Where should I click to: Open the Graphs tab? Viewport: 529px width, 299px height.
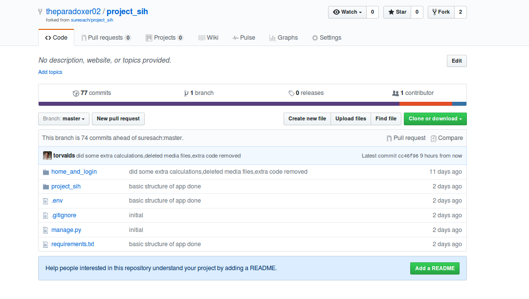284,37
